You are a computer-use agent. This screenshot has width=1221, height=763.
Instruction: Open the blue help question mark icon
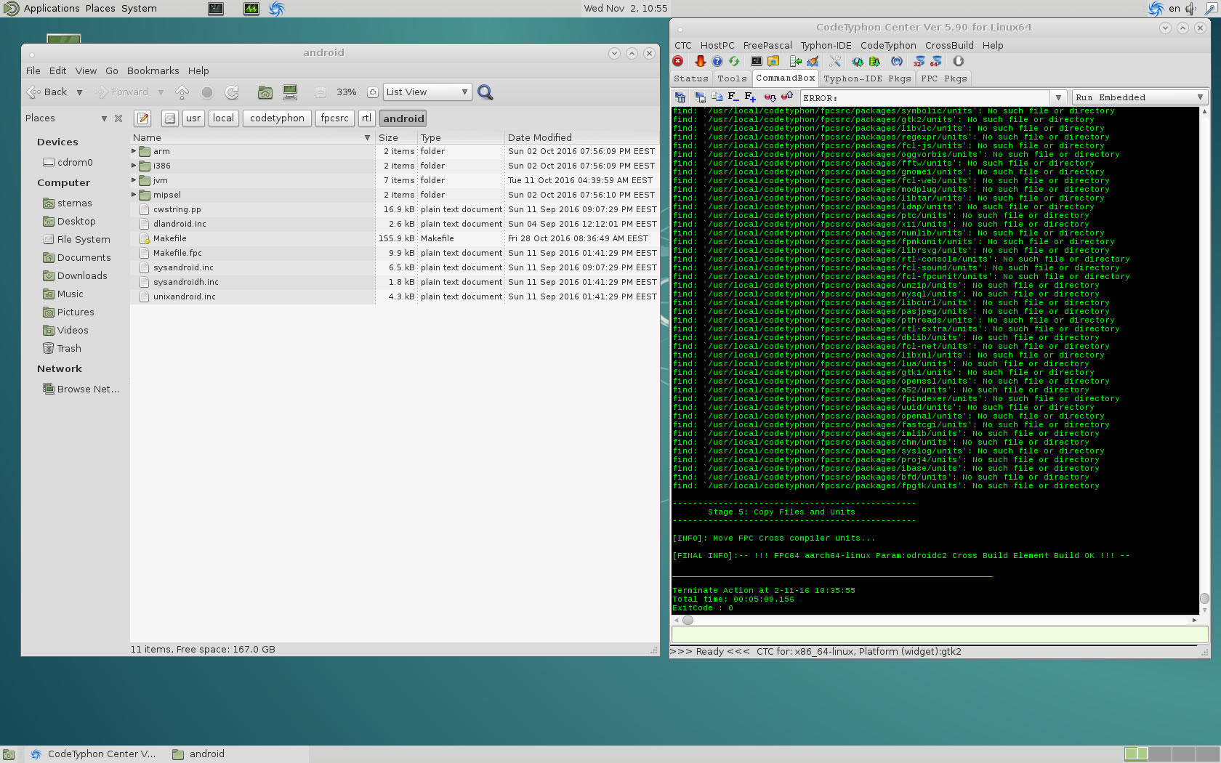click(717, 61)
